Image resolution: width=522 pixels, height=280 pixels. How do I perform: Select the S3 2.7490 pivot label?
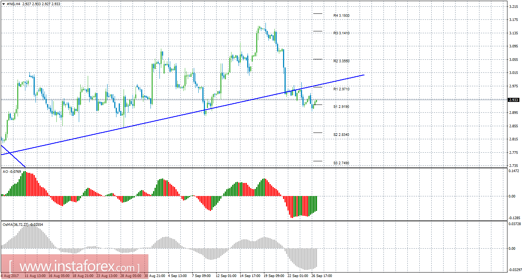[x=341, y=163]
